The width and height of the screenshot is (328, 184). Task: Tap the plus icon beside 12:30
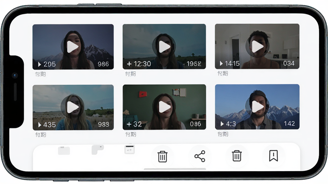pyautogui.click(x=129, y=64)
